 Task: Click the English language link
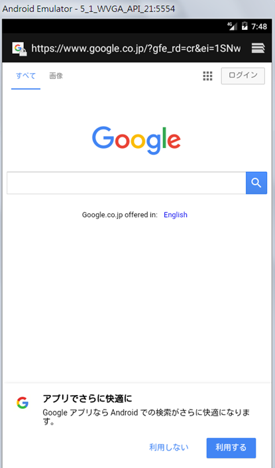point(176,215)
